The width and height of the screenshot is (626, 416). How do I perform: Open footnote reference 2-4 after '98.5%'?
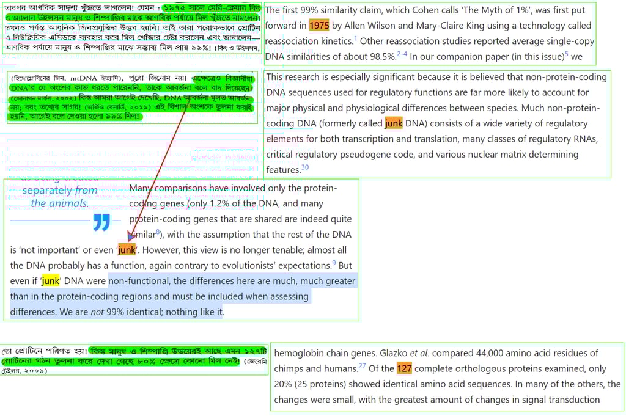click(x=402, y=54)
